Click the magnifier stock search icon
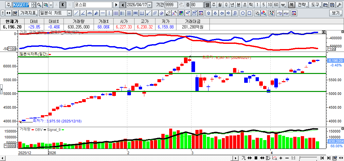The image size is (344, 161). 39,5
